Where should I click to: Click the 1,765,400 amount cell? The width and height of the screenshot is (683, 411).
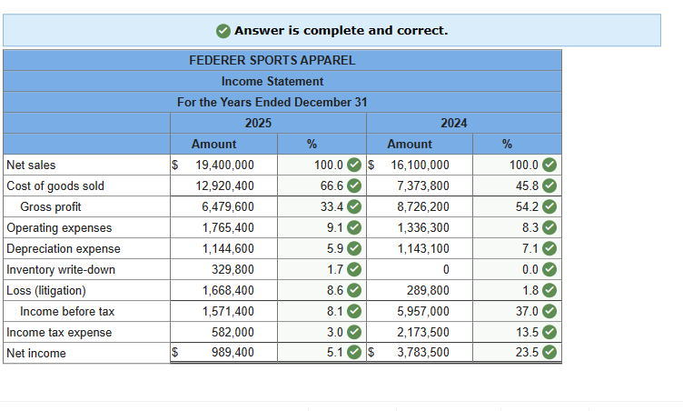[224, 227]
